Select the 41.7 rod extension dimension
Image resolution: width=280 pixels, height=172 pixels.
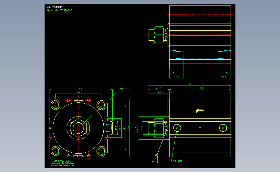pos(158,88)
